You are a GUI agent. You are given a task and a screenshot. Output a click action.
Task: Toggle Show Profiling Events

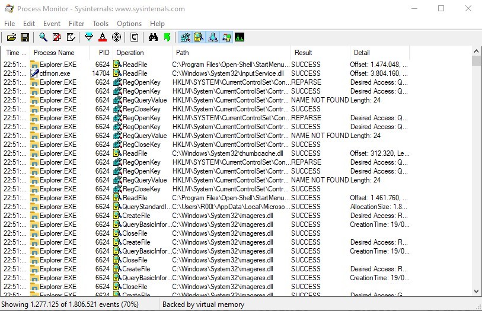point(240,37)
